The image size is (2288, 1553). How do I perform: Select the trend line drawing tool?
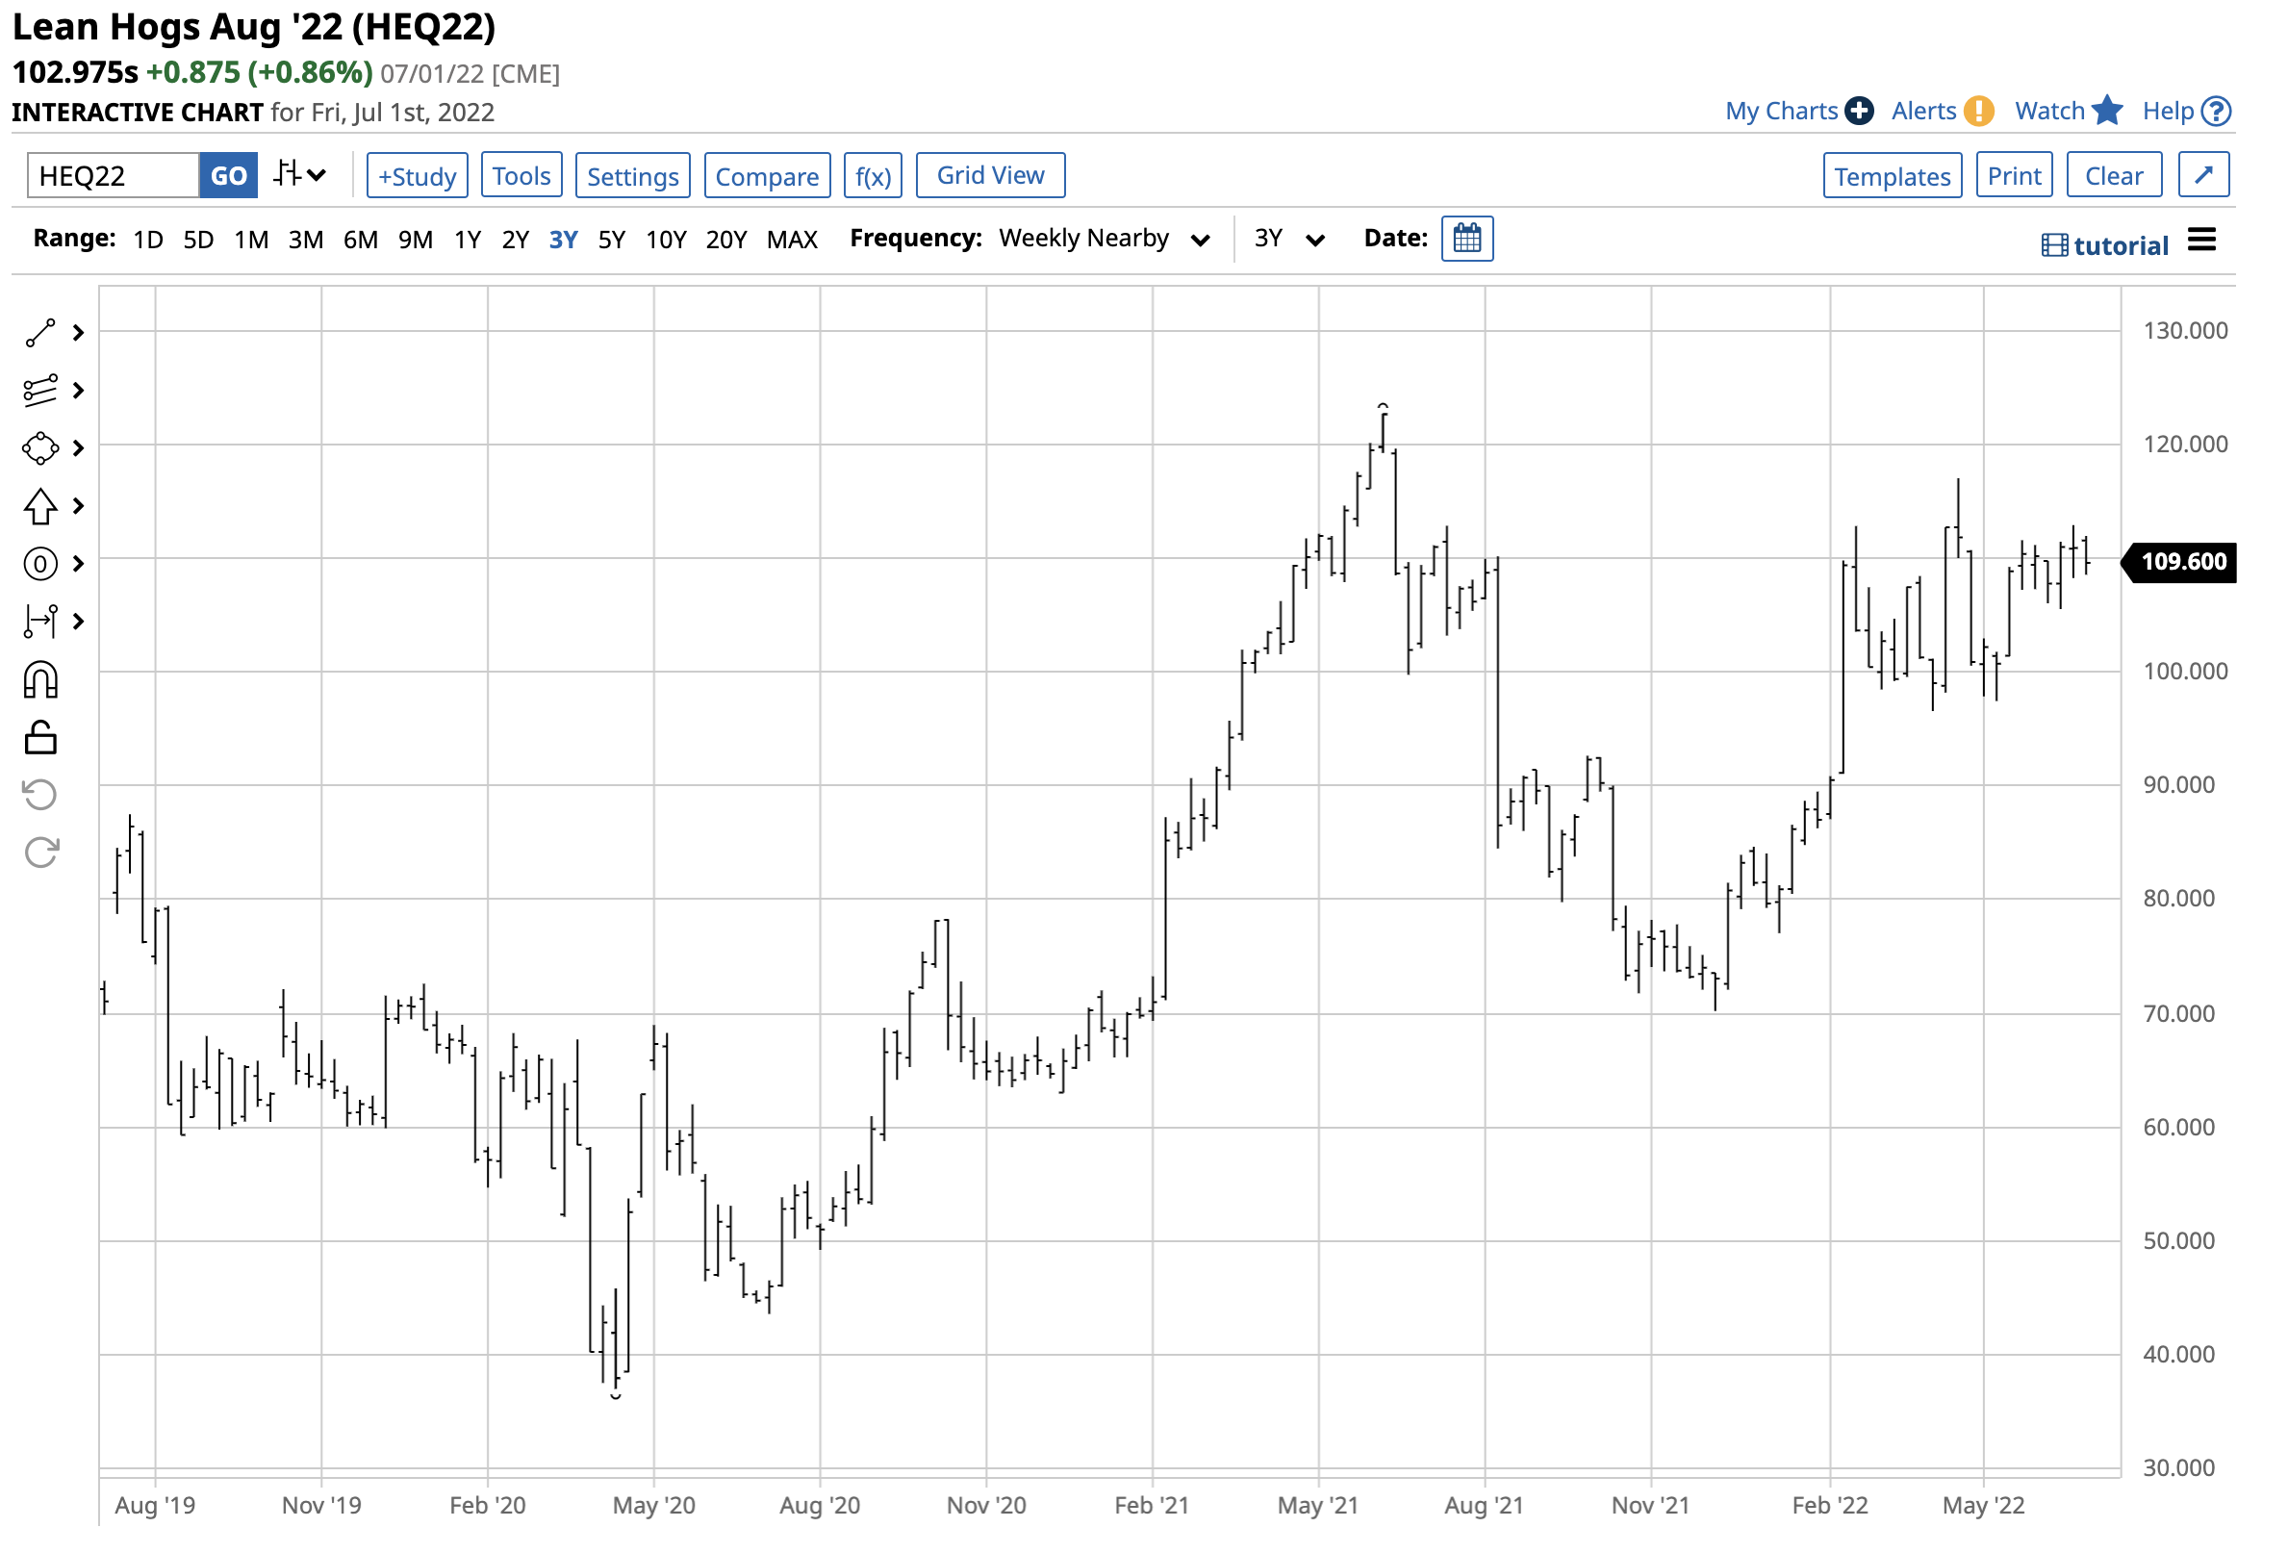click(x=40, y=333)
